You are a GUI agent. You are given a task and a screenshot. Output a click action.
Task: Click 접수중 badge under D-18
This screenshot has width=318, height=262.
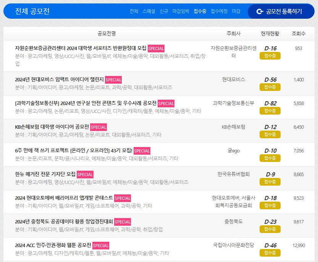(x=270, y=205)
